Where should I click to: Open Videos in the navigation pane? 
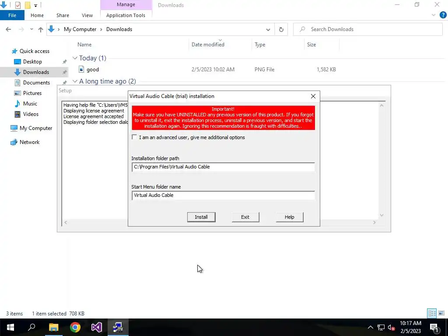31,114
